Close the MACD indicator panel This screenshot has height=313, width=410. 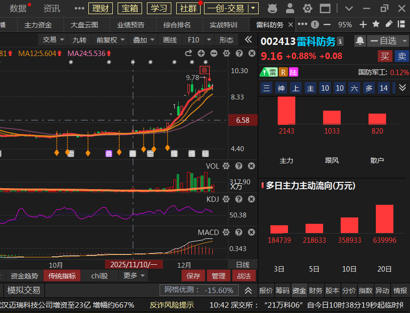[x=251, y=232]
